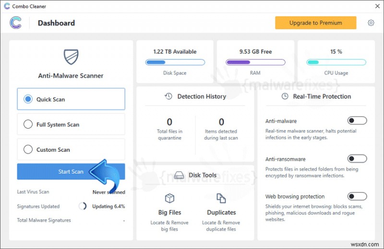This screenshot has width=384, height=249.
Task: Click the title bar Combo Cleaner icon
Action: [x=7, y=6]
